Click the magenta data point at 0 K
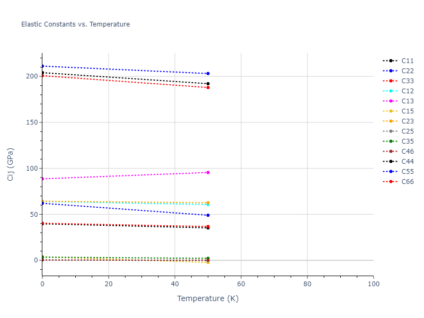The width and height of the screenshot is (424, 318). click(42, 179)
